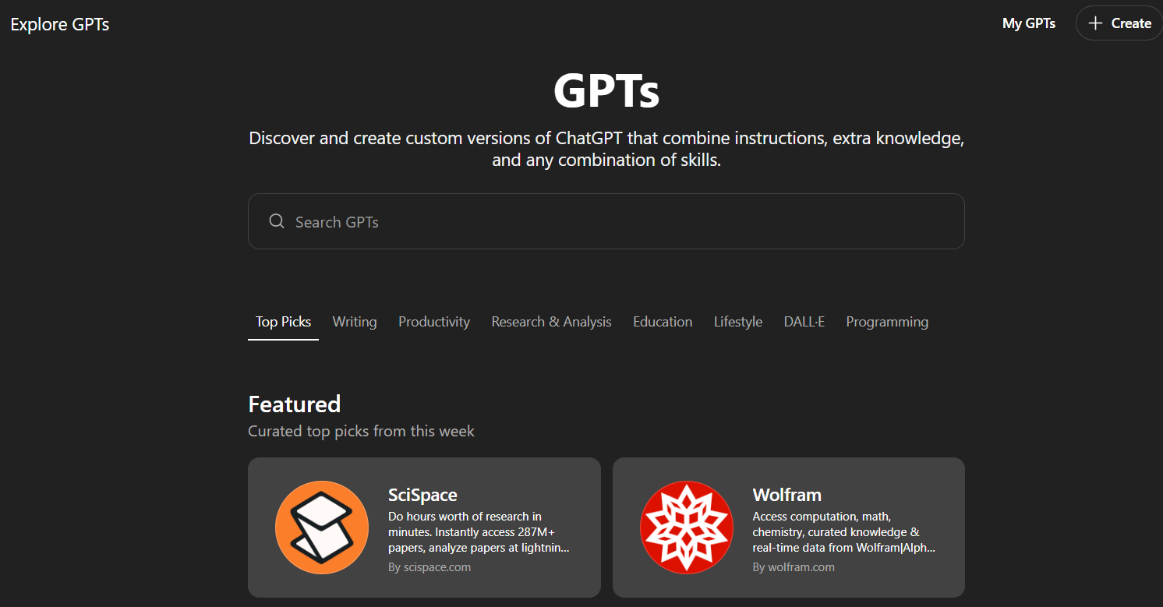Image resolution: width=1163 pixels, height=607 pixels.
Task: Open the Research & Analysis tab
Action: coord(551,322)
